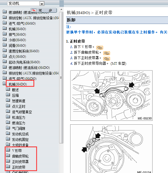168x173 pixels.
Task: Click folder icon for 机油压力
Action: (8, 117)
